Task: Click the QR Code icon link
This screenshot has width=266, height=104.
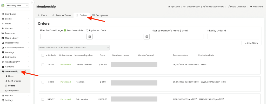Action: coord(169,6)
